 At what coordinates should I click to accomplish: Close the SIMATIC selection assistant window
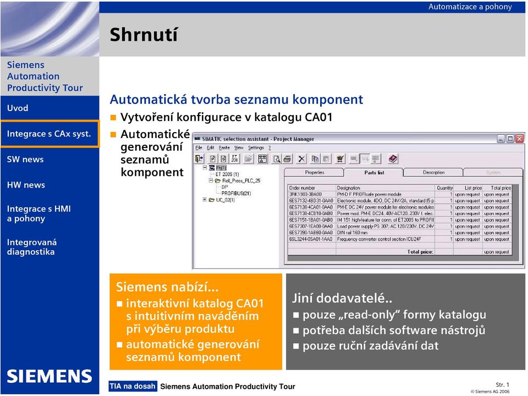(520, 139)
